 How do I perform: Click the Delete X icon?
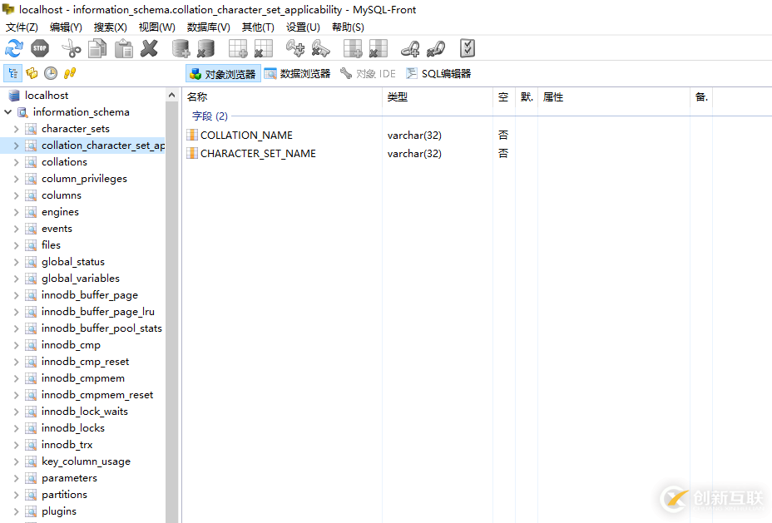(149, 48)
